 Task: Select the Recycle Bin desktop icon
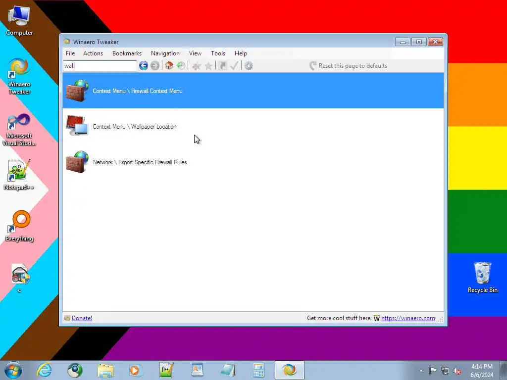[x=482, y=277]
